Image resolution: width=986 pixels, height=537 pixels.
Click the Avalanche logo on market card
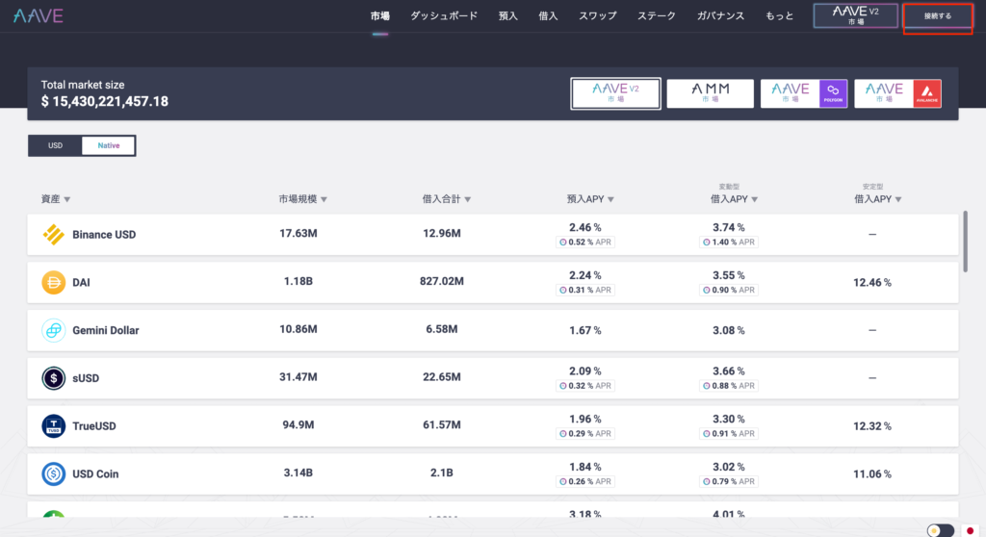(927, 93)
